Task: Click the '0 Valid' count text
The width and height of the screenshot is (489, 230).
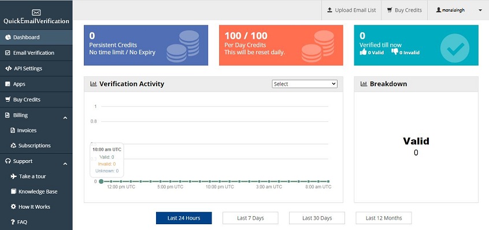Action: 376,53
